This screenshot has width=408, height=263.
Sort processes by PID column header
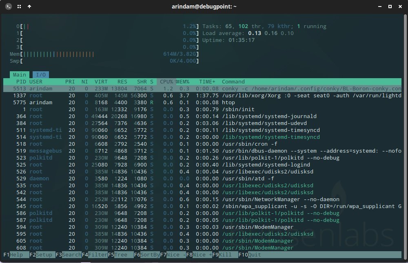[21, 81]
